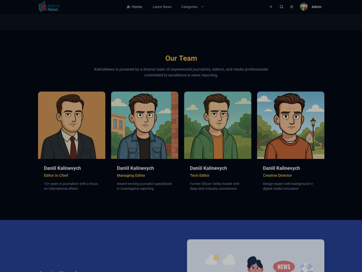Click the name above Creative Director

[281, 168]
